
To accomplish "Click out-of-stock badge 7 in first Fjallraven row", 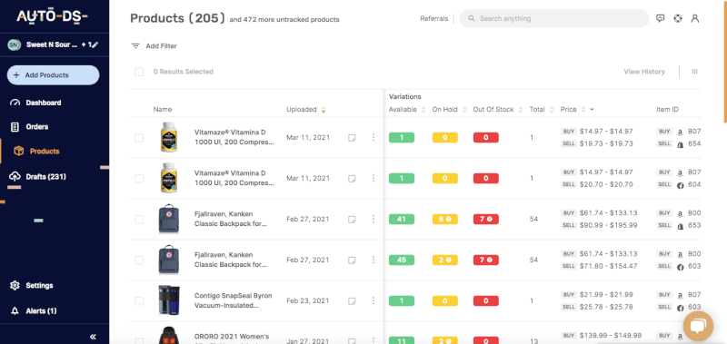I will [486, 219].
